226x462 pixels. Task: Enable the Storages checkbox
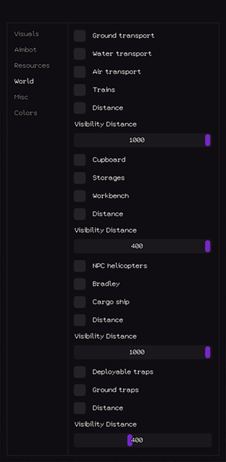coord(79,178)
